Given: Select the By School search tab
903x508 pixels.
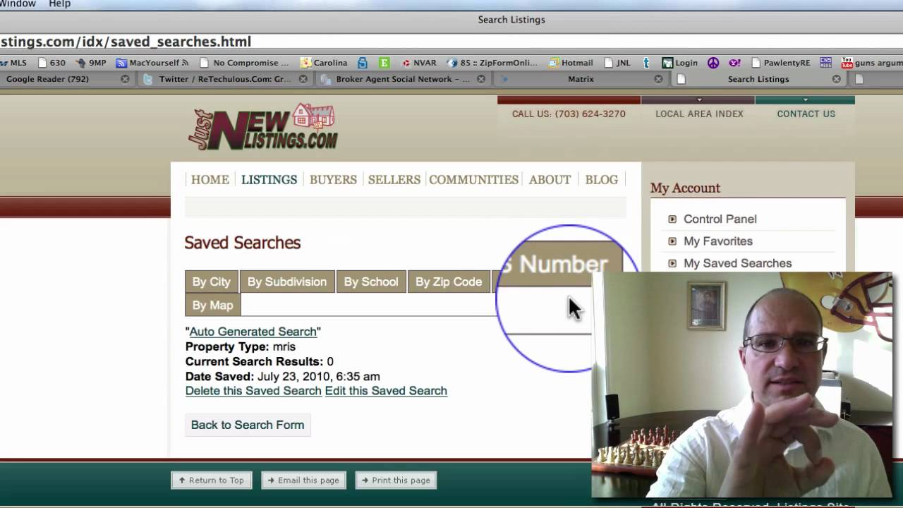Looking at the screenshot, I should pyautogui.click(x=371, y=282).
